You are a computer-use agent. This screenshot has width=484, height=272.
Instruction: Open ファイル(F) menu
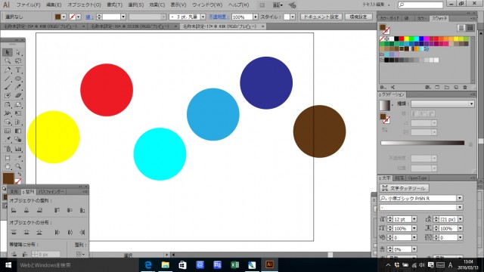28,5
